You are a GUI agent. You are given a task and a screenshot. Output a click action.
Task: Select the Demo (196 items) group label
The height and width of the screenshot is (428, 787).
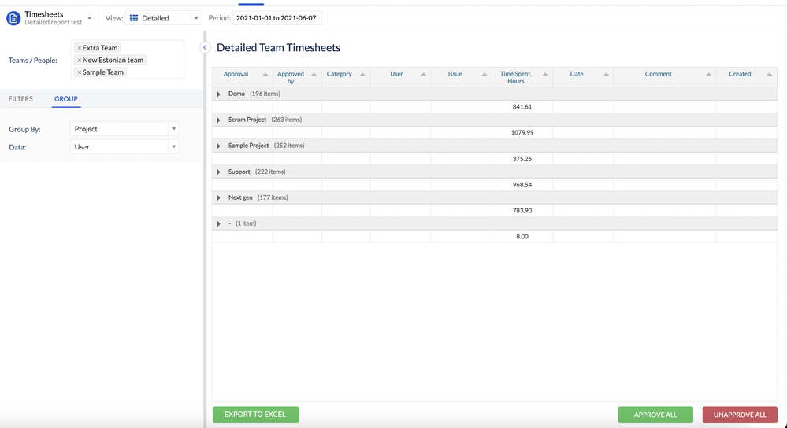click(x=254, y=94)
